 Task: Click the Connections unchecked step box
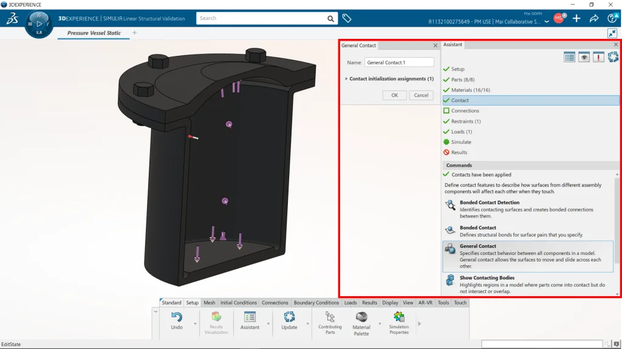446,111
